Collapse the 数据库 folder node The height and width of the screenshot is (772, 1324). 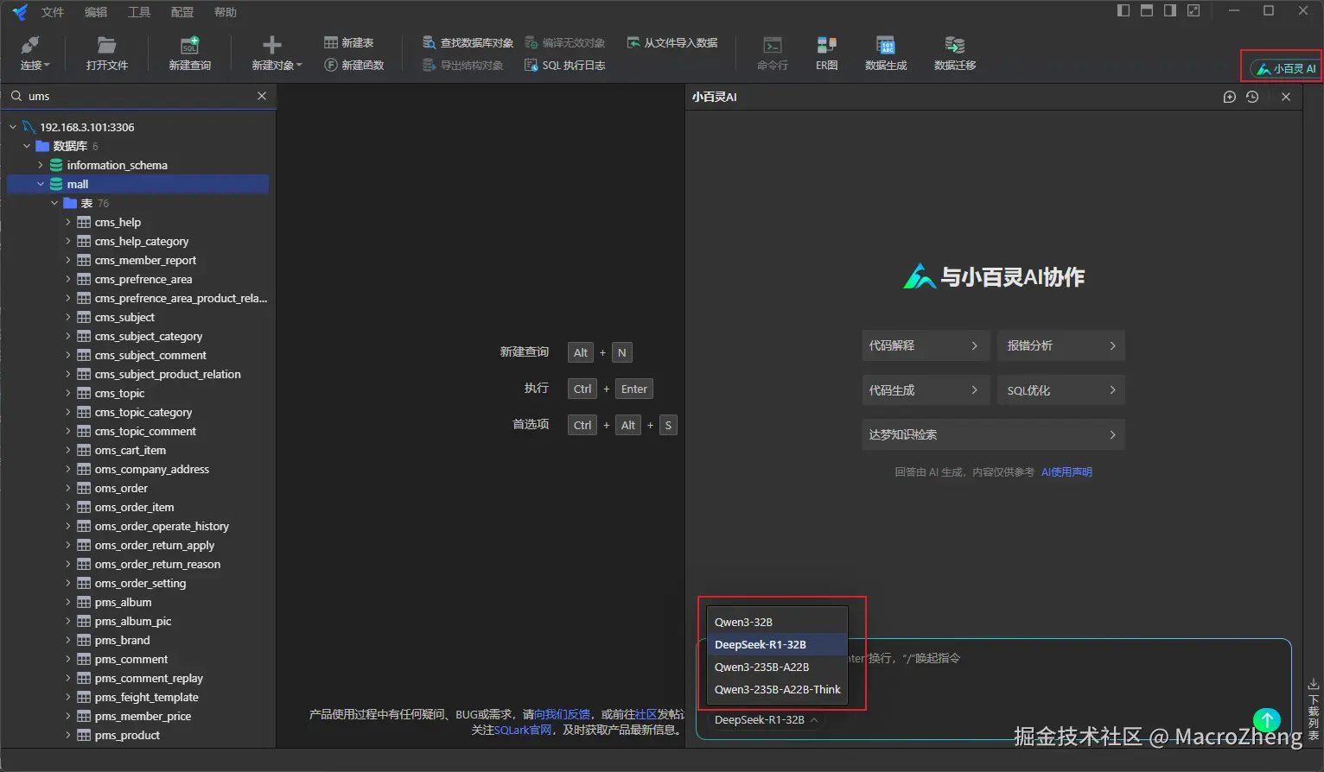click(27, 146)
